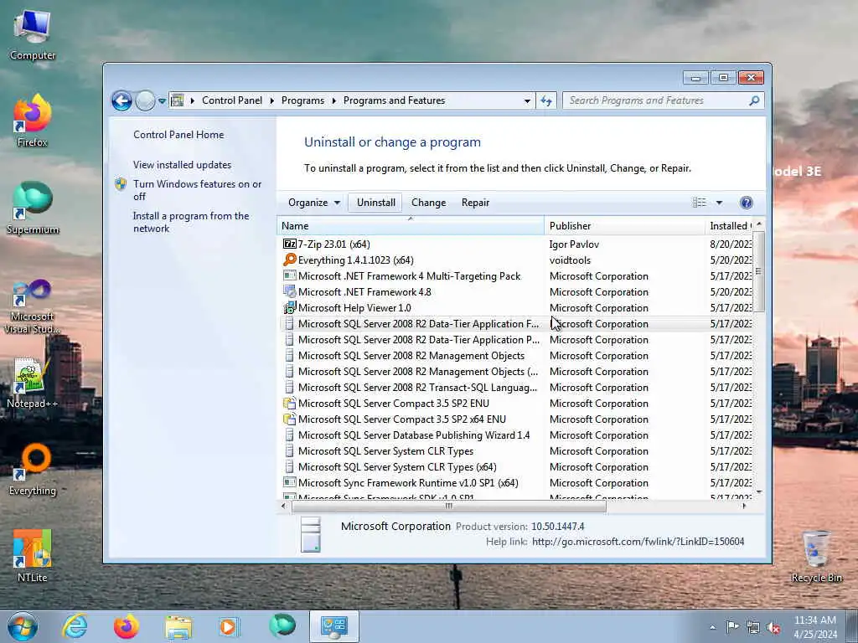The image size is (858, 643).
Task: Open the Recycle Bin on desktop
Action: (816, 556)
